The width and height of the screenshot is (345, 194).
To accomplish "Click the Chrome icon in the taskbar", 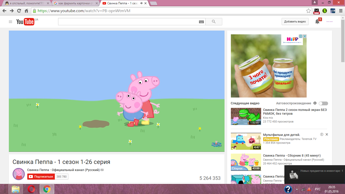I will pos(47,189).
